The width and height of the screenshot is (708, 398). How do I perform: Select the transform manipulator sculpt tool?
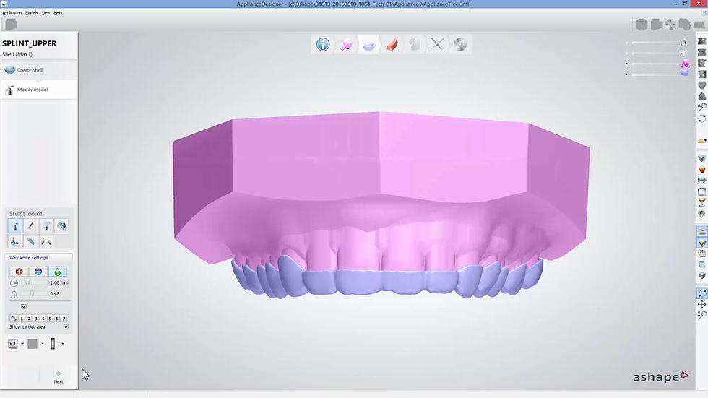[x=15, y=241]
